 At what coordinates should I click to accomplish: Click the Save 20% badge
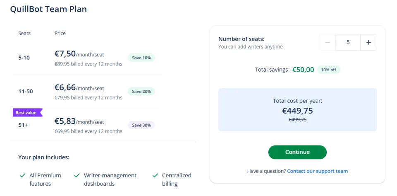pos(141,92)
